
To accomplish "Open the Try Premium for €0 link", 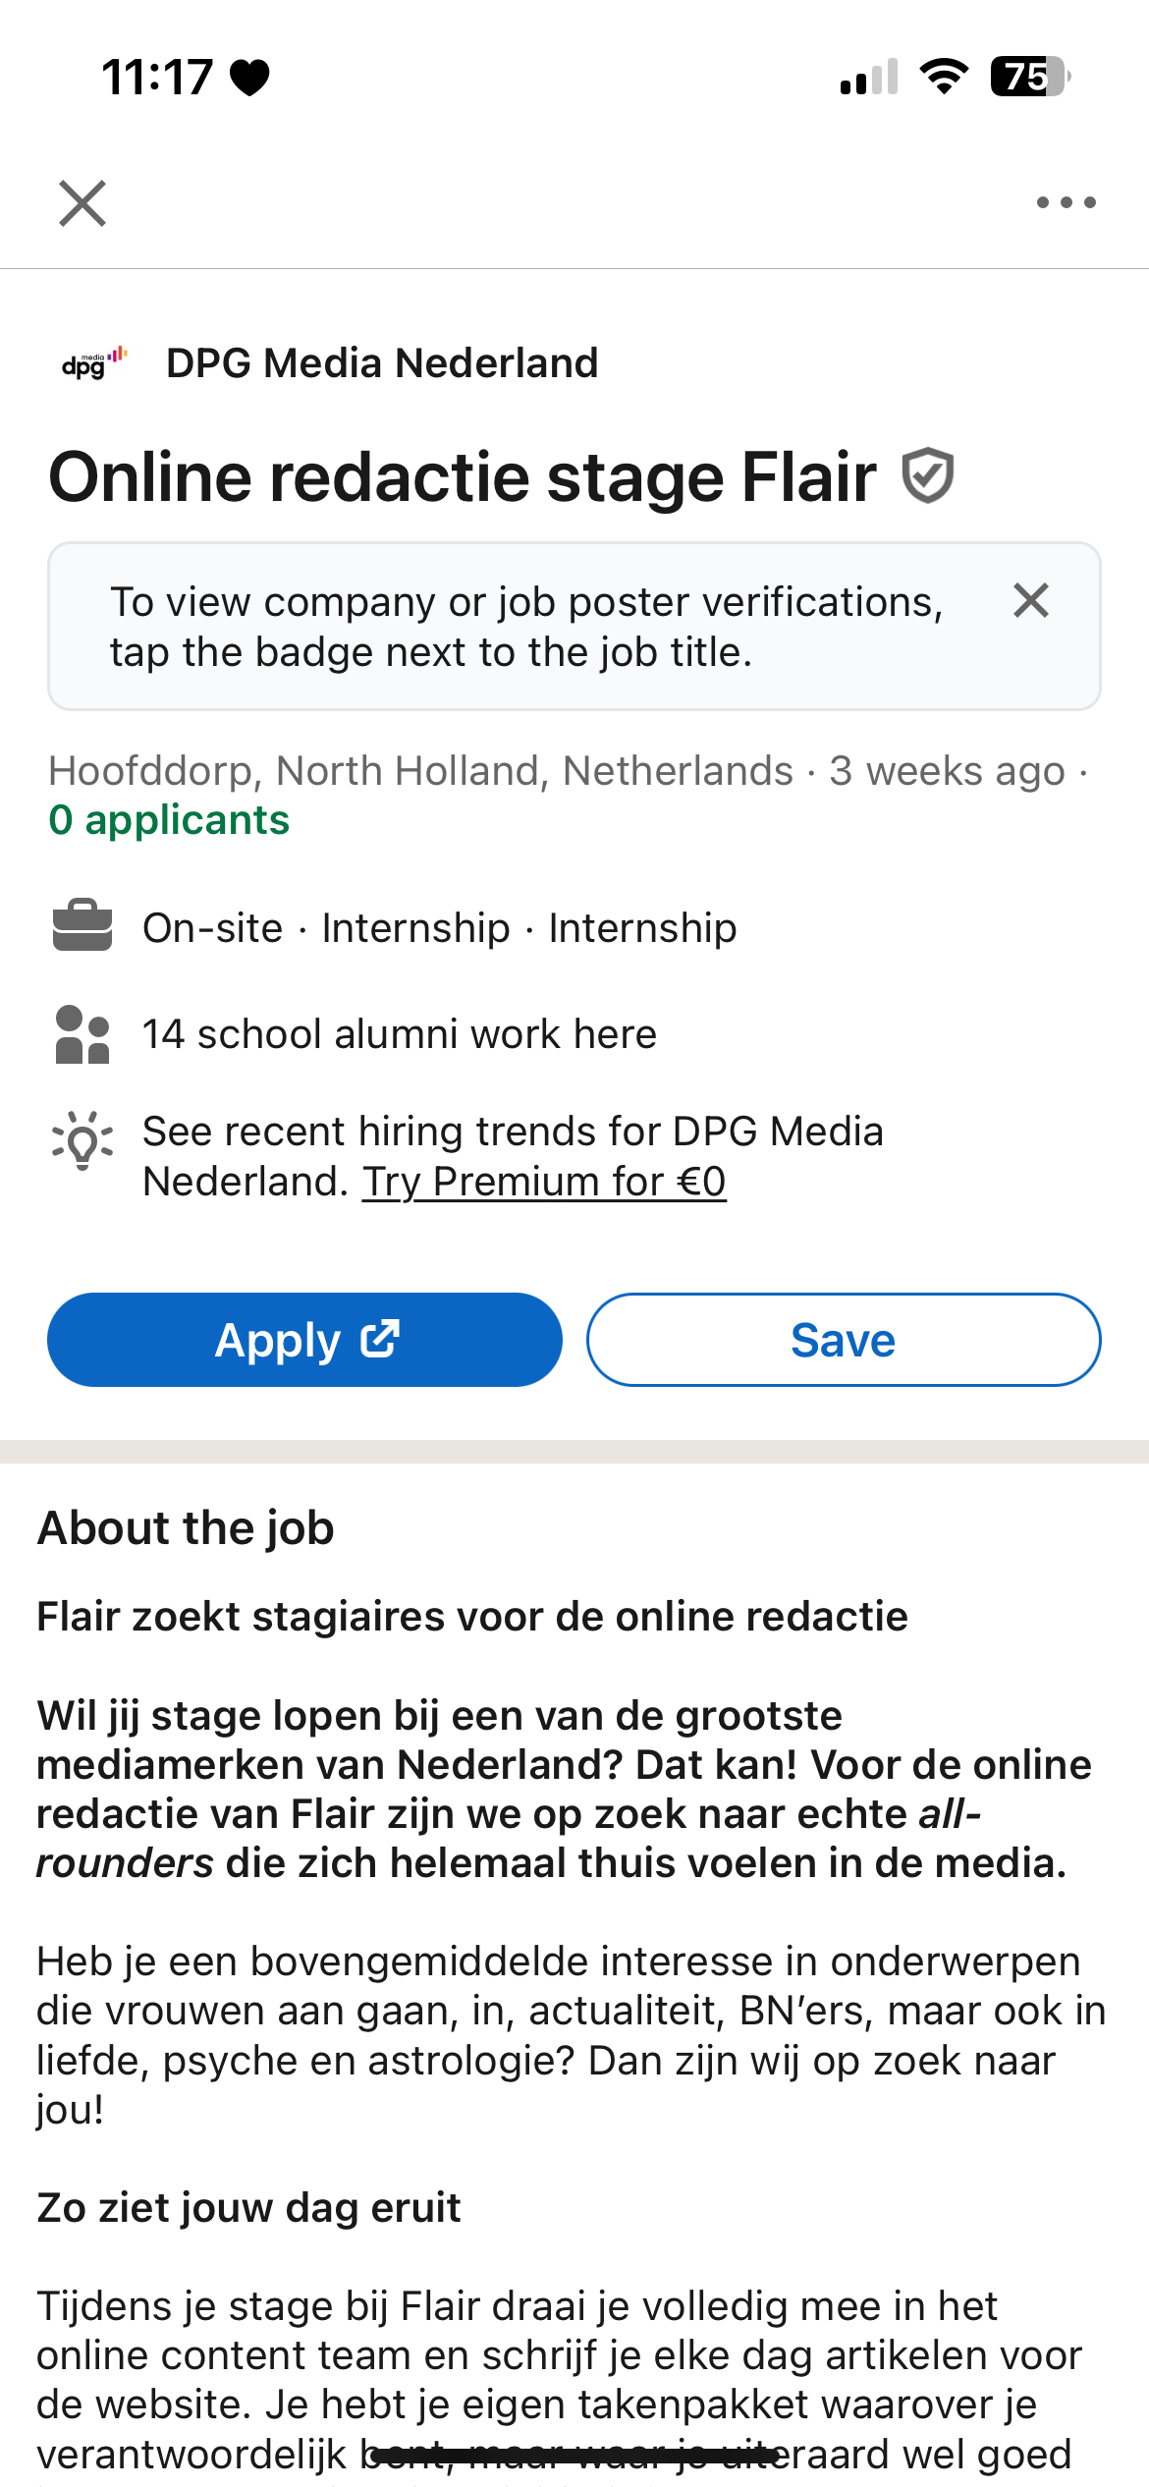I will pos(544,1182).
